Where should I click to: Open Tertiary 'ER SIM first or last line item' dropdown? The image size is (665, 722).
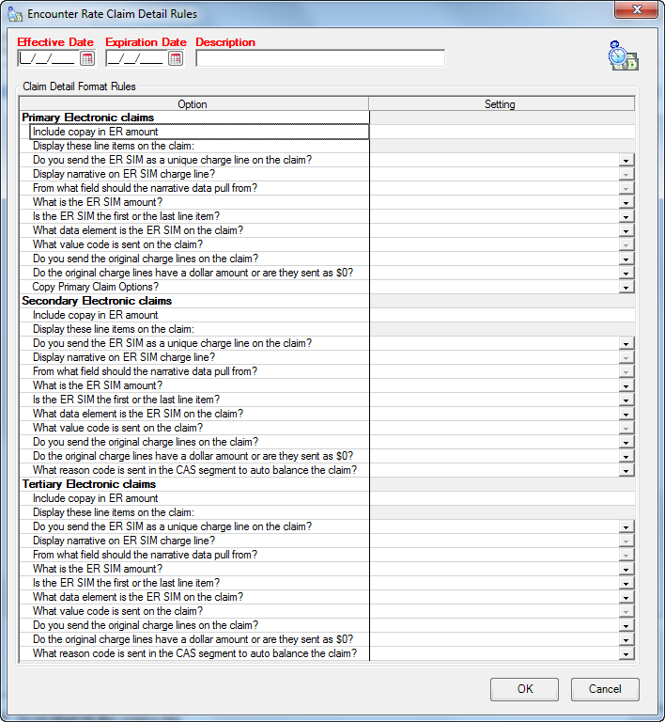point(626,583)
